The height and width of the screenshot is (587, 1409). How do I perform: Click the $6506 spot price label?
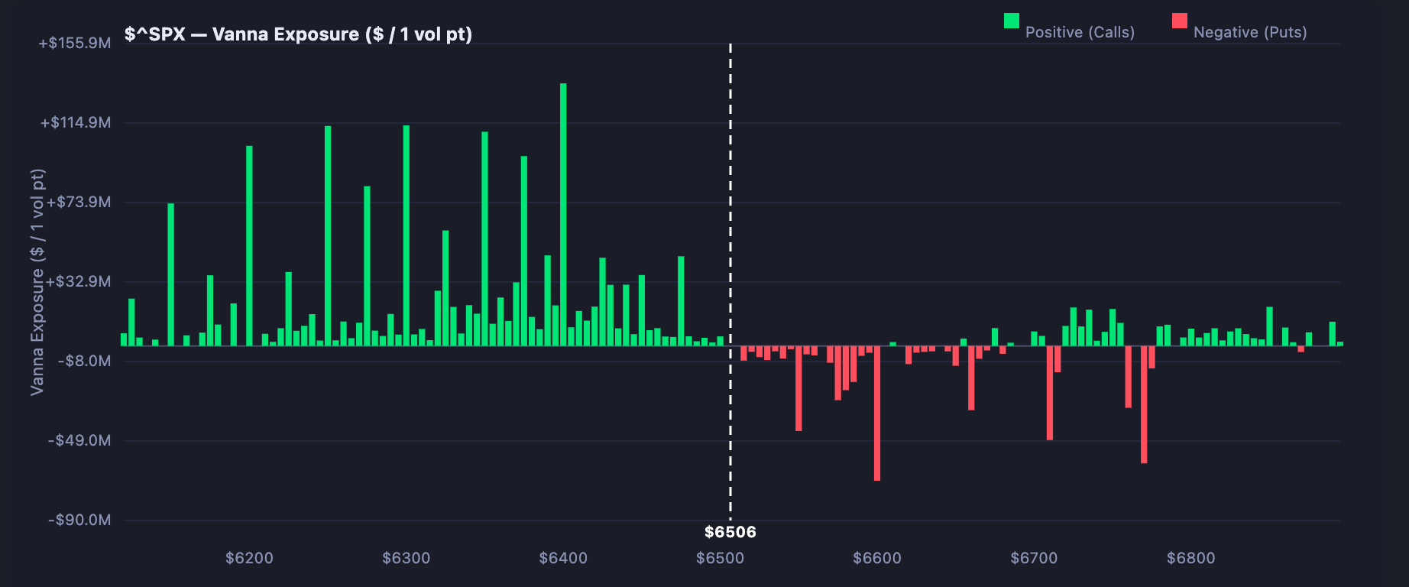point(730,532)
